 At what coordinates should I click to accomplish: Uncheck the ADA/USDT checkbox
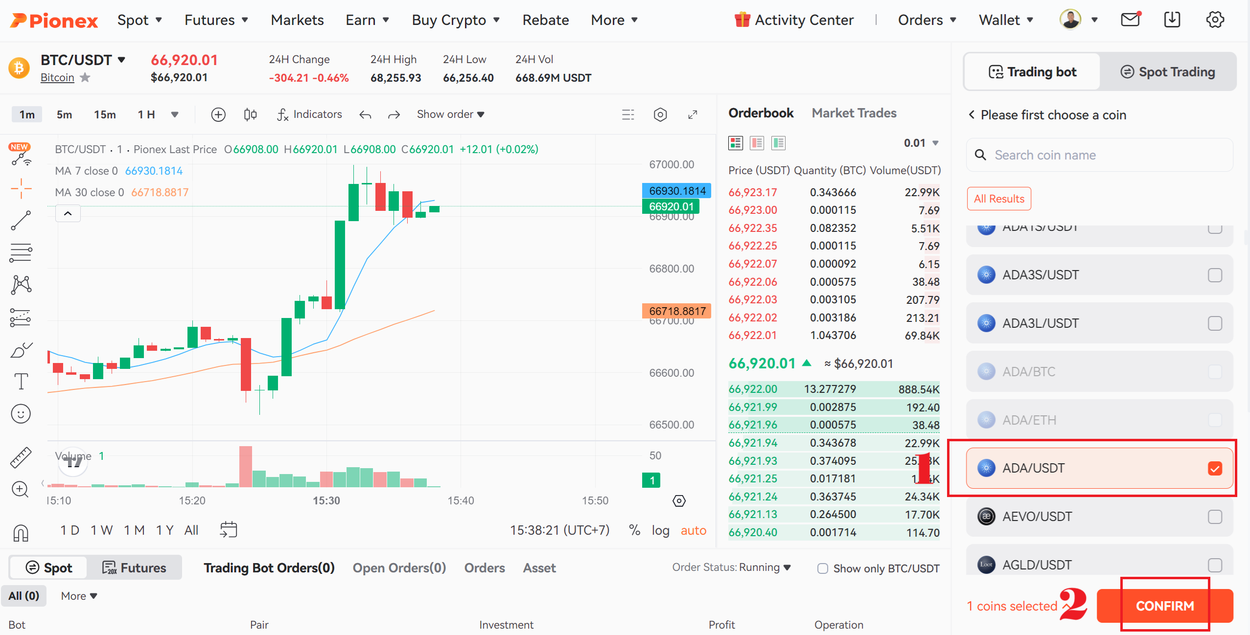(x=1215, y=468)
